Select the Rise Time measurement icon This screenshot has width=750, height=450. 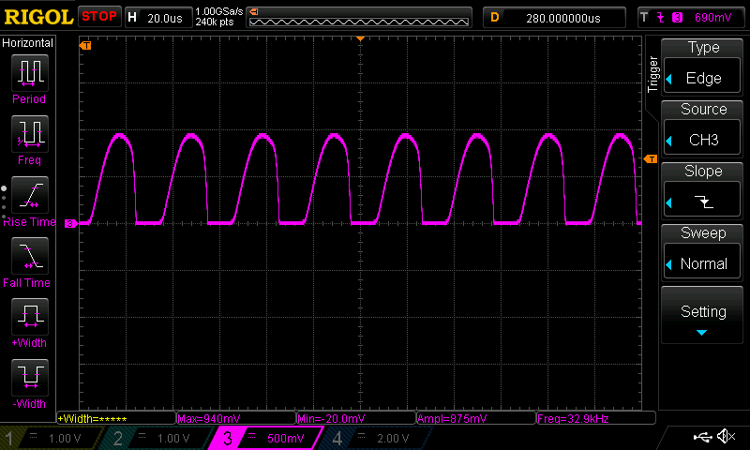point(30,195)
